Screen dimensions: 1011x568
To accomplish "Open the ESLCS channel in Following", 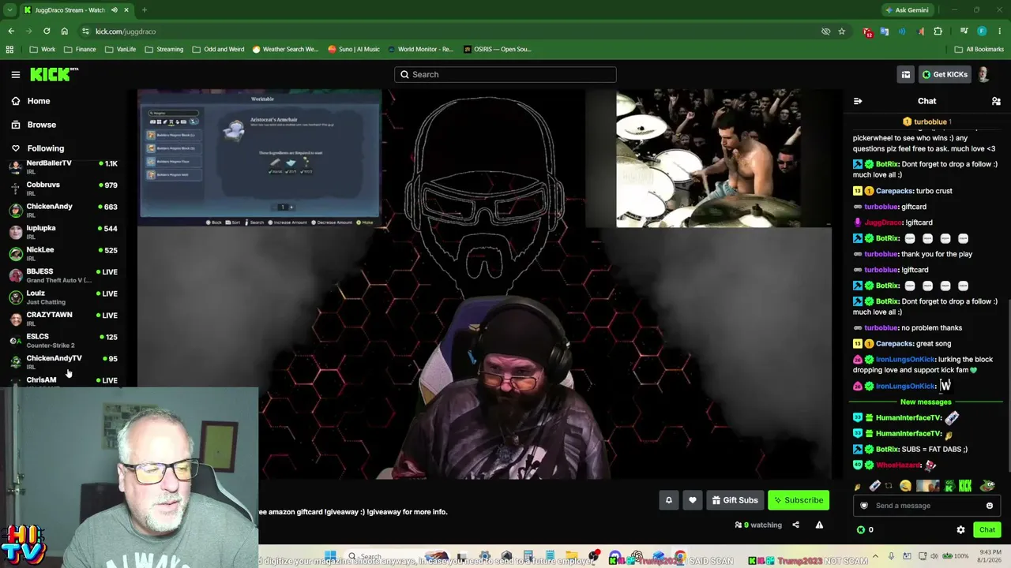I will (65, 339).
